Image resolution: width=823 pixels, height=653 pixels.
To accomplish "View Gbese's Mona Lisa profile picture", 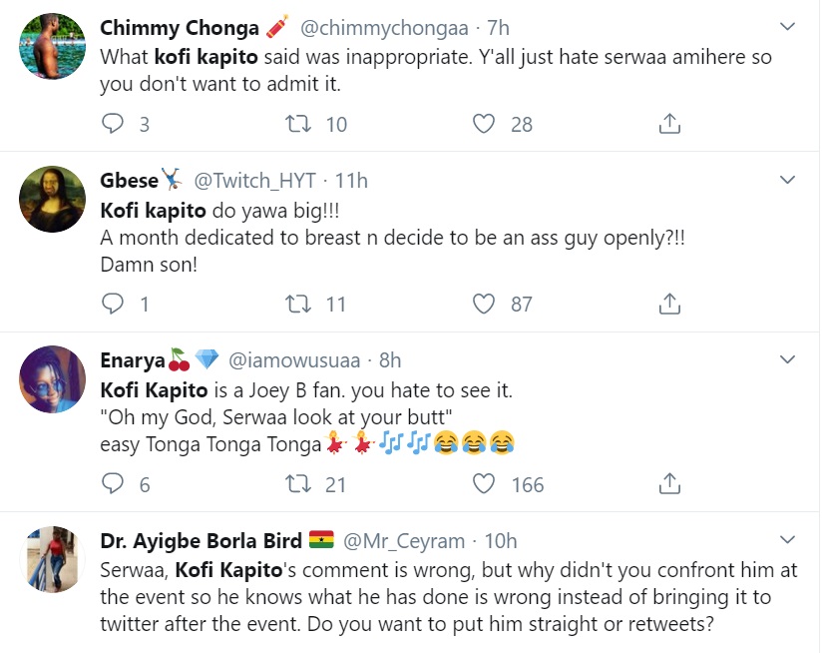I will pyautogui.click(x=52, y=199).
